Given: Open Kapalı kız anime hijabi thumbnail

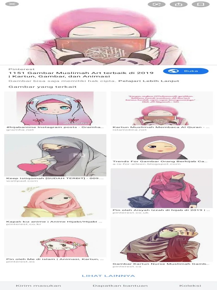Looking at the screenshot, I should pos(55,202).
